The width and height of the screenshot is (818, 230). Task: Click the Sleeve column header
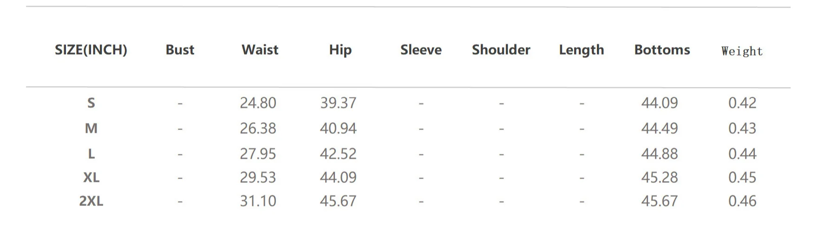[421, 50]
